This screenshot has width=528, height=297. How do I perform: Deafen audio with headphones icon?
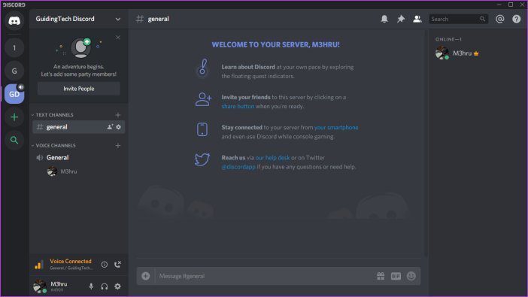[105, 286]
